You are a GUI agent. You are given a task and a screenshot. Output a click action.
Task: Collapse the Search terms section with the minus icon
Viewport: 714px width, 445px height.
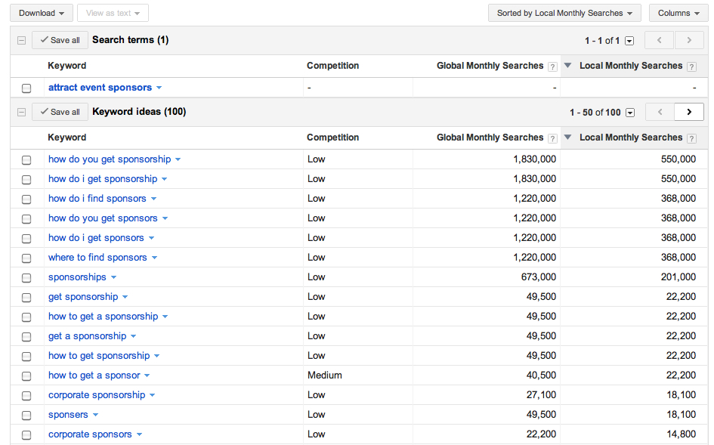coord(21,41)
